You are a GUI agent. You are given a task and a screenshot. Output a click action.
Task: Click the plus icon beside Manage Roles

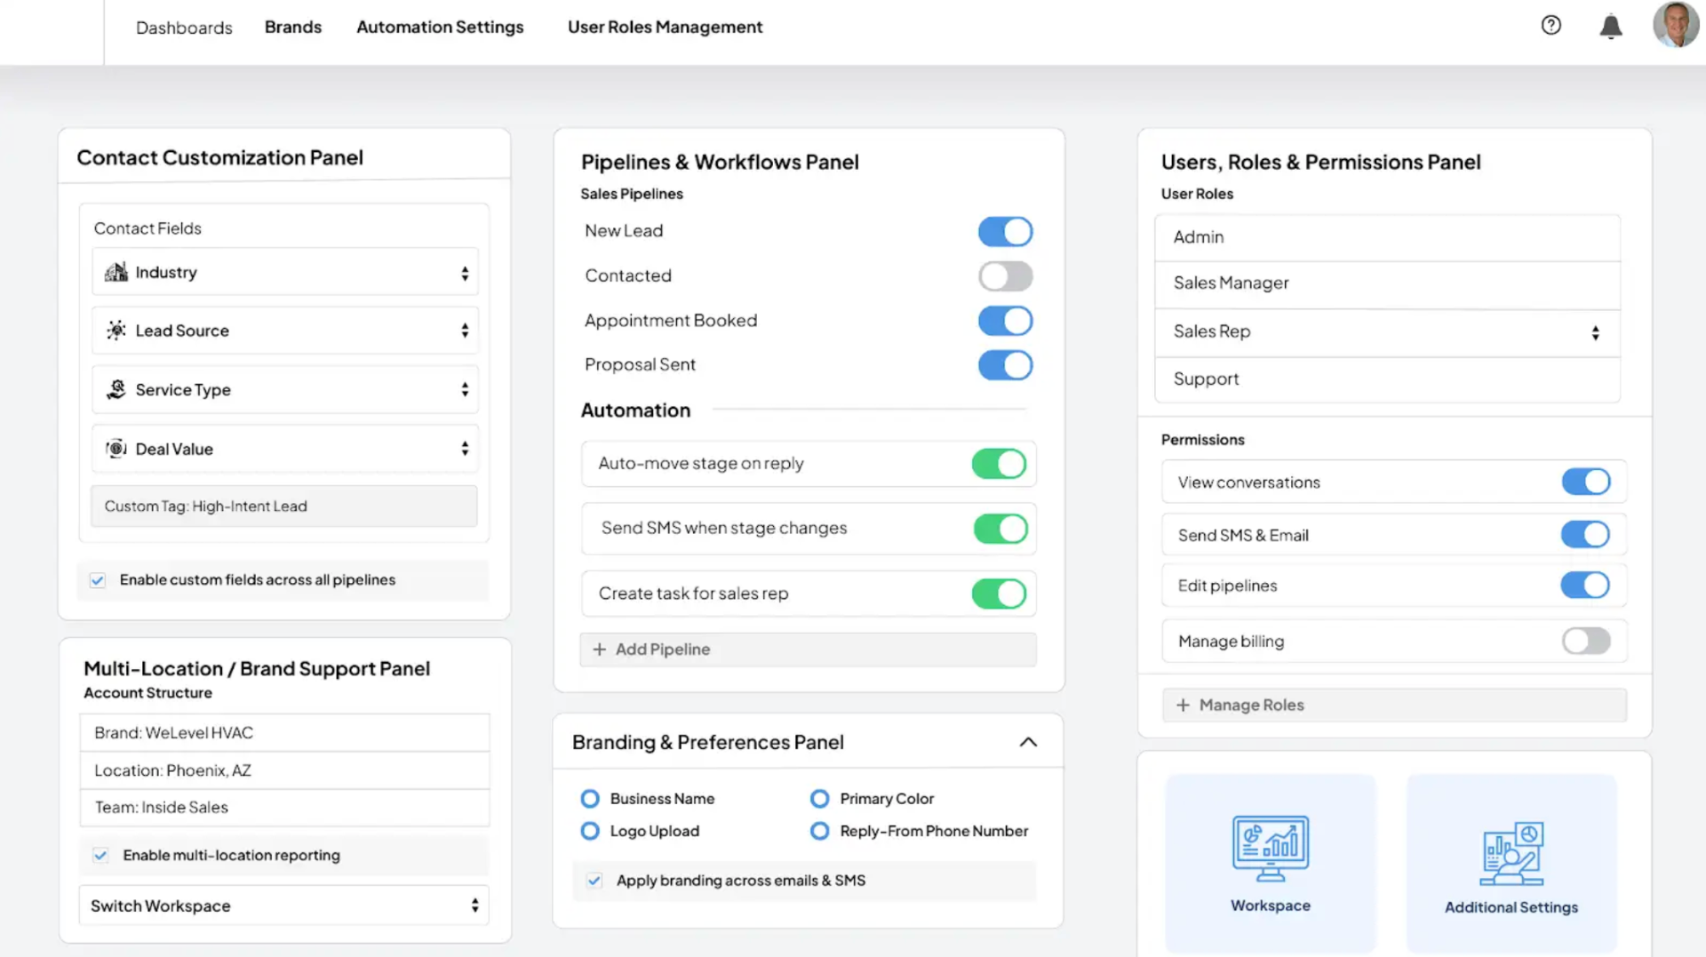pos(1183,705)
